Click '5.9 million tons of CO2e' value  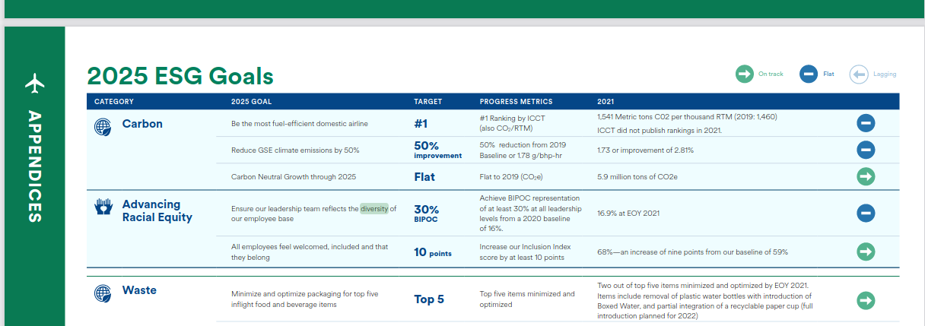click(x=637, y=176)
